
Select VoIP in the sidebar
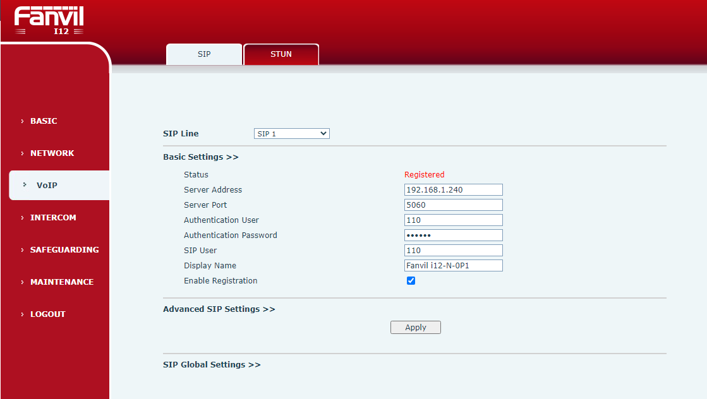47,186
